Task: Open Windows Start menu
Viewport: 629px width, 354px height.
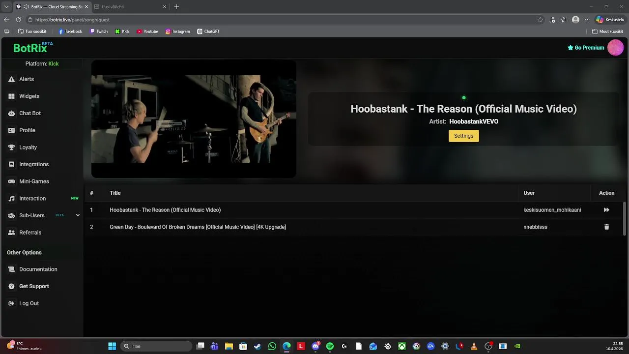Action: pyautogui.click(x=112, y=347)
